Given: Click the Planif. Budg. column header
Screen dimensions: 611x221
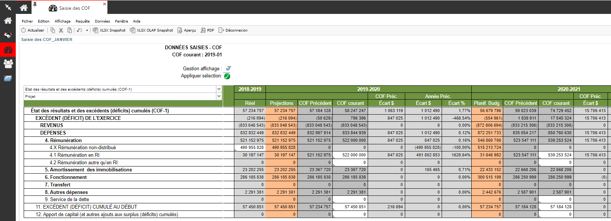Looking at the screenshot, I should coord(487,103).
